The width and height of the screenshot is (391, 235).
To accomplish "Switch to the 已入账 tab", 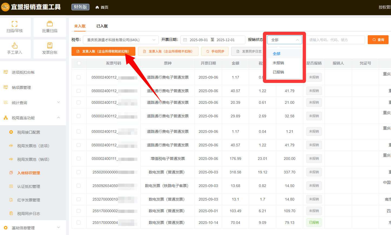I will (102, 26).
